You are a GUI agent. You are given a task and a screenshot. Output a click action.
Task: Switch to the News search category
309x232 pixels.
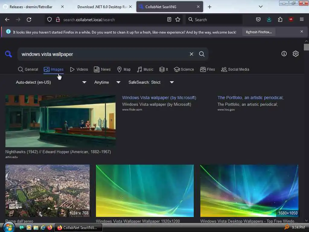[x=102, y=69]
